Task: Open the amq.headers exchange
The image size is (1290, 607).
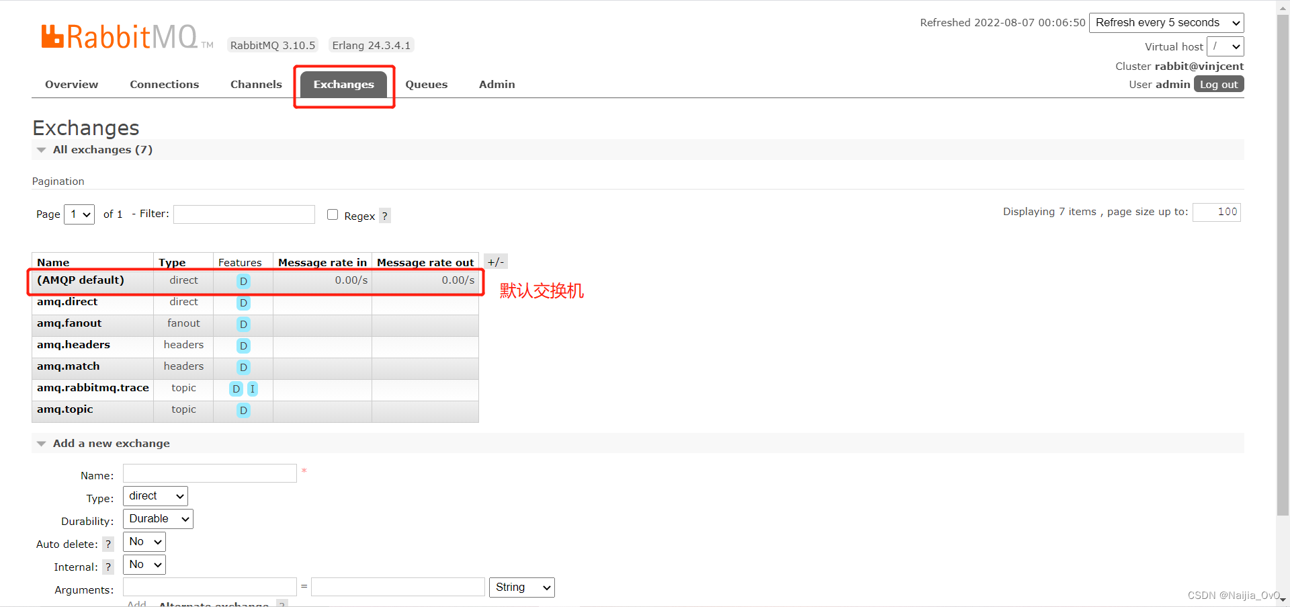Action: click(x=73, y=344)
